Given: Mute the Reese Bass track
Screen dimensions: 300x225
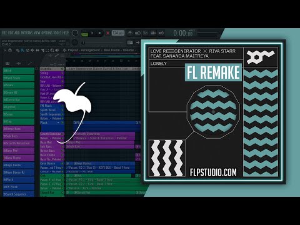Looking at the screenshot, I should pos(62,151).
